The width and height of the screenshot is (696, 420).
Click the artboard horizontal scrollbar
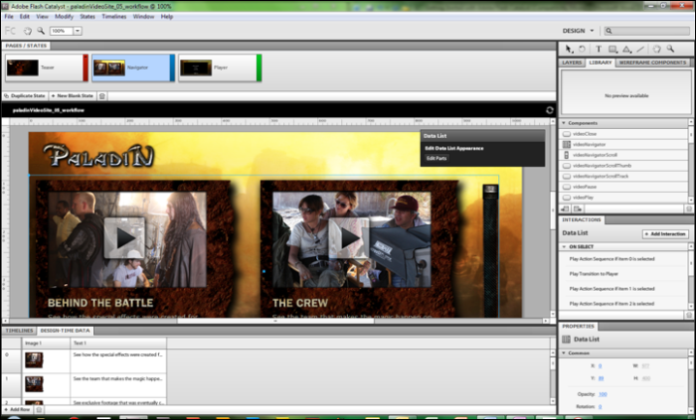[x=275, y=321]
